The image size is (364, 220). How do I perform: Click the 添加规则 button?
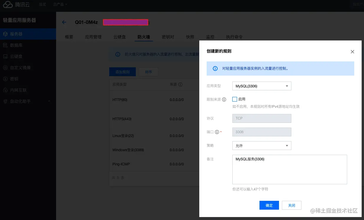122,72
